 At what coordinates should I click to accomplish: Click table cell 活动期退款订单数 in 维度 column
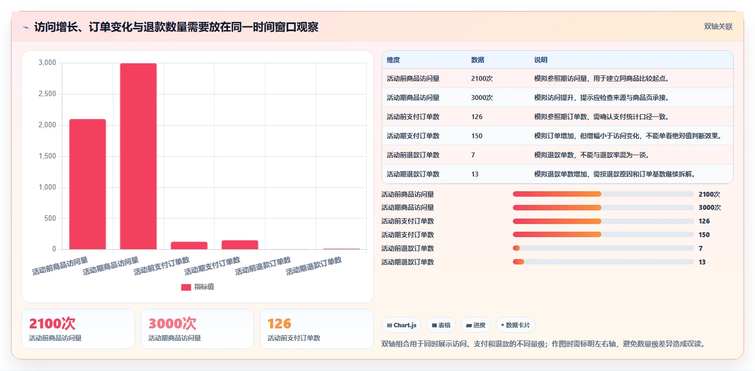pos(413,174)
